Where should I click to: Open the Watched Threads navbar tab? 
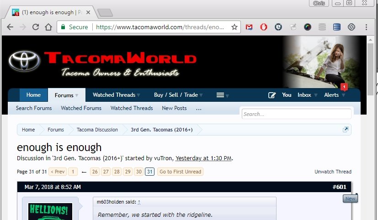[x=114, y=95]
